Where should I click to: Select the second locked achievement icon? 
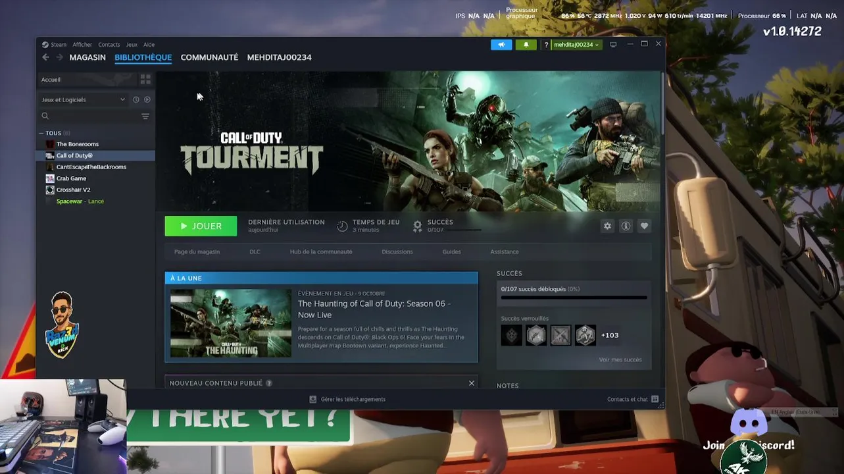click(536, 335)
